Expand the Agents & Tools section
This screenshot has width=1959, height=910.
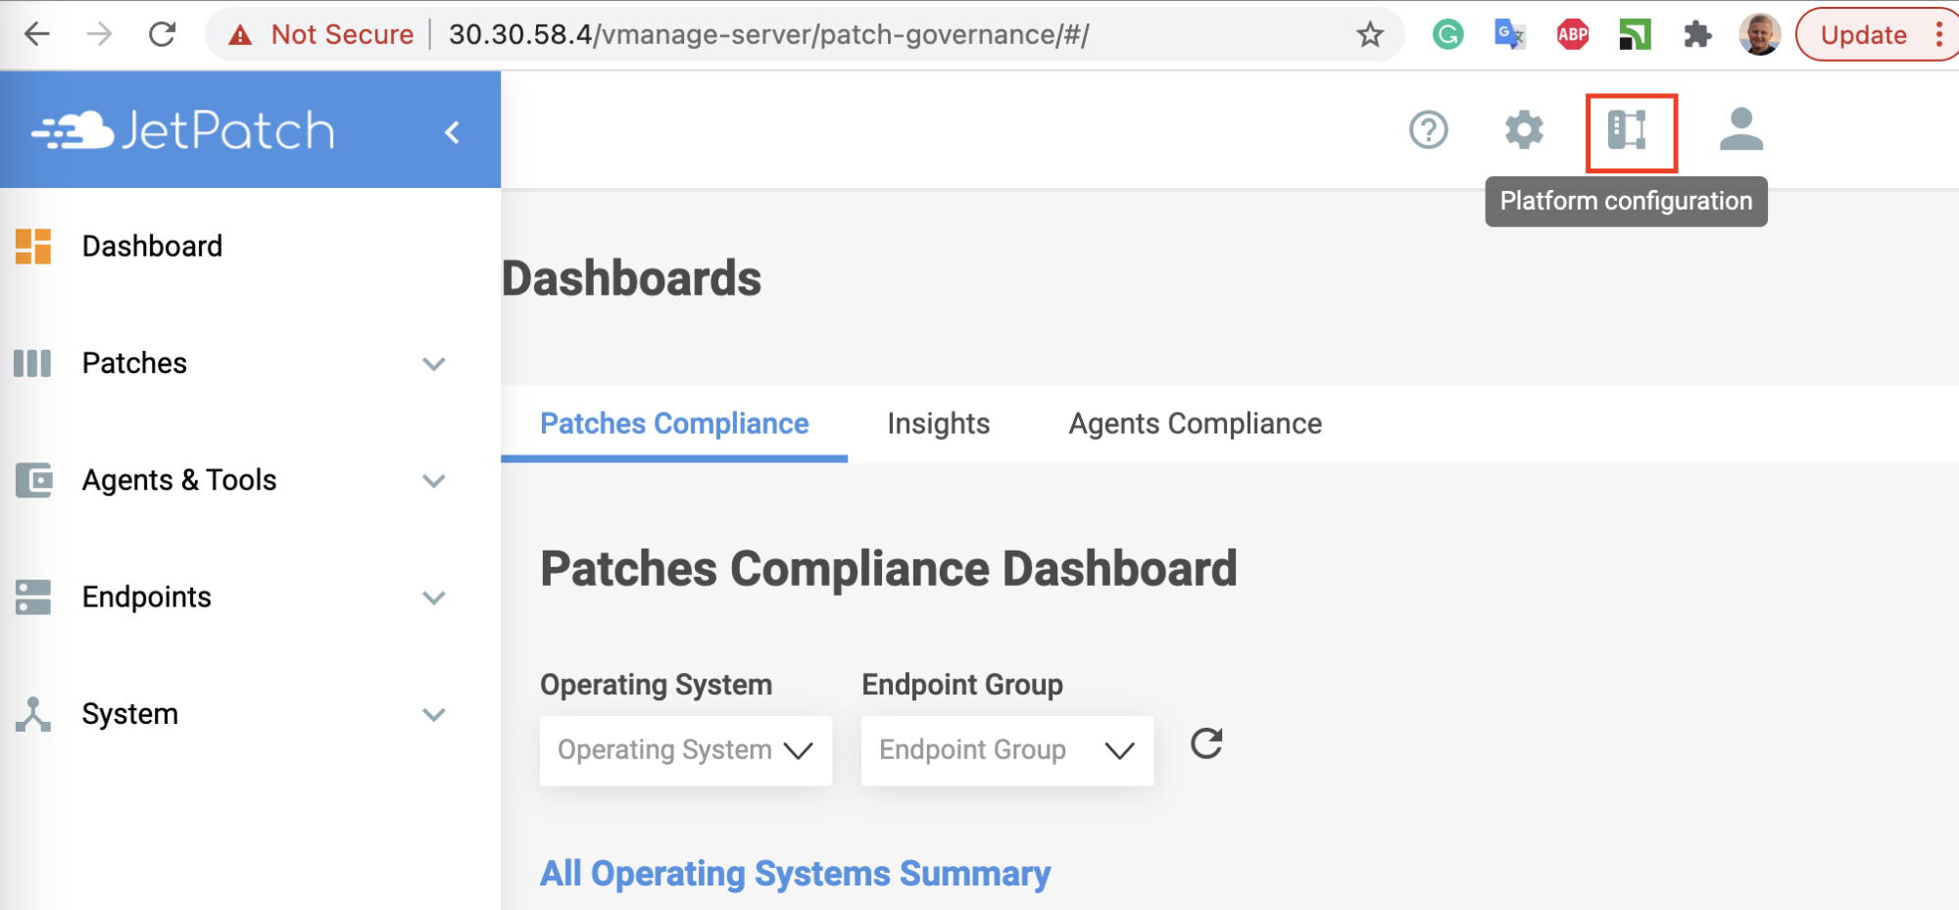tap(433, 481)
